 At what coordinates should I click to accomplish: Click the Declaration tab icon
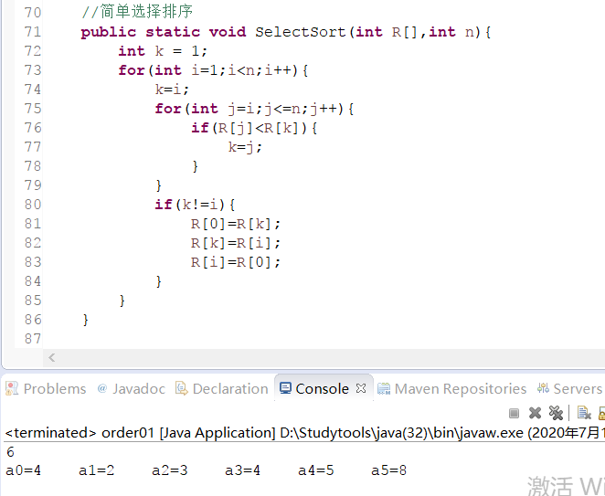click(x=182, y=388)
